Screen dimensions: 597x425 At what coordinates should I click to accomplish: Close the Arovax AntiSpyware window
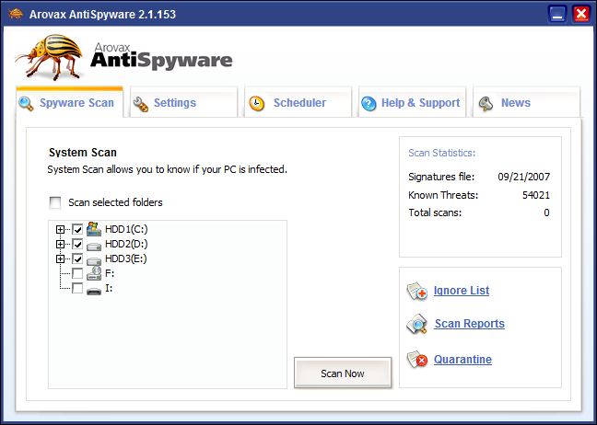tap(581, 15)
